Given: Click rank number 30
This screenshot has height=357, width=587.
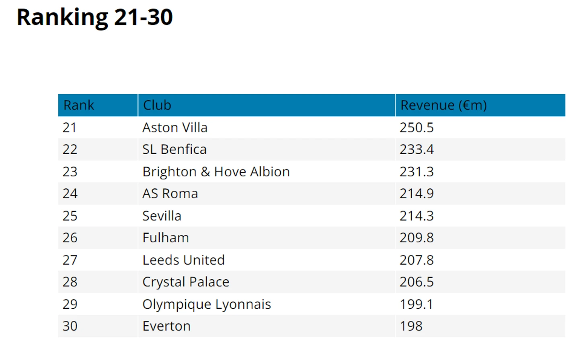Looking at the screenshot, I should [70, 326].
